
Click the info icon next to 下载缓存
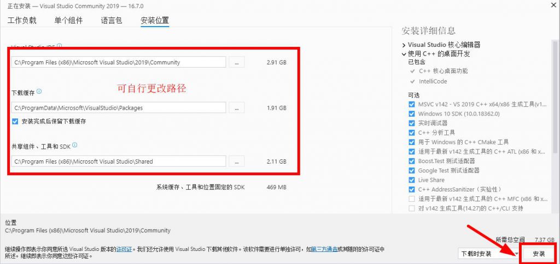pos(39,91)
